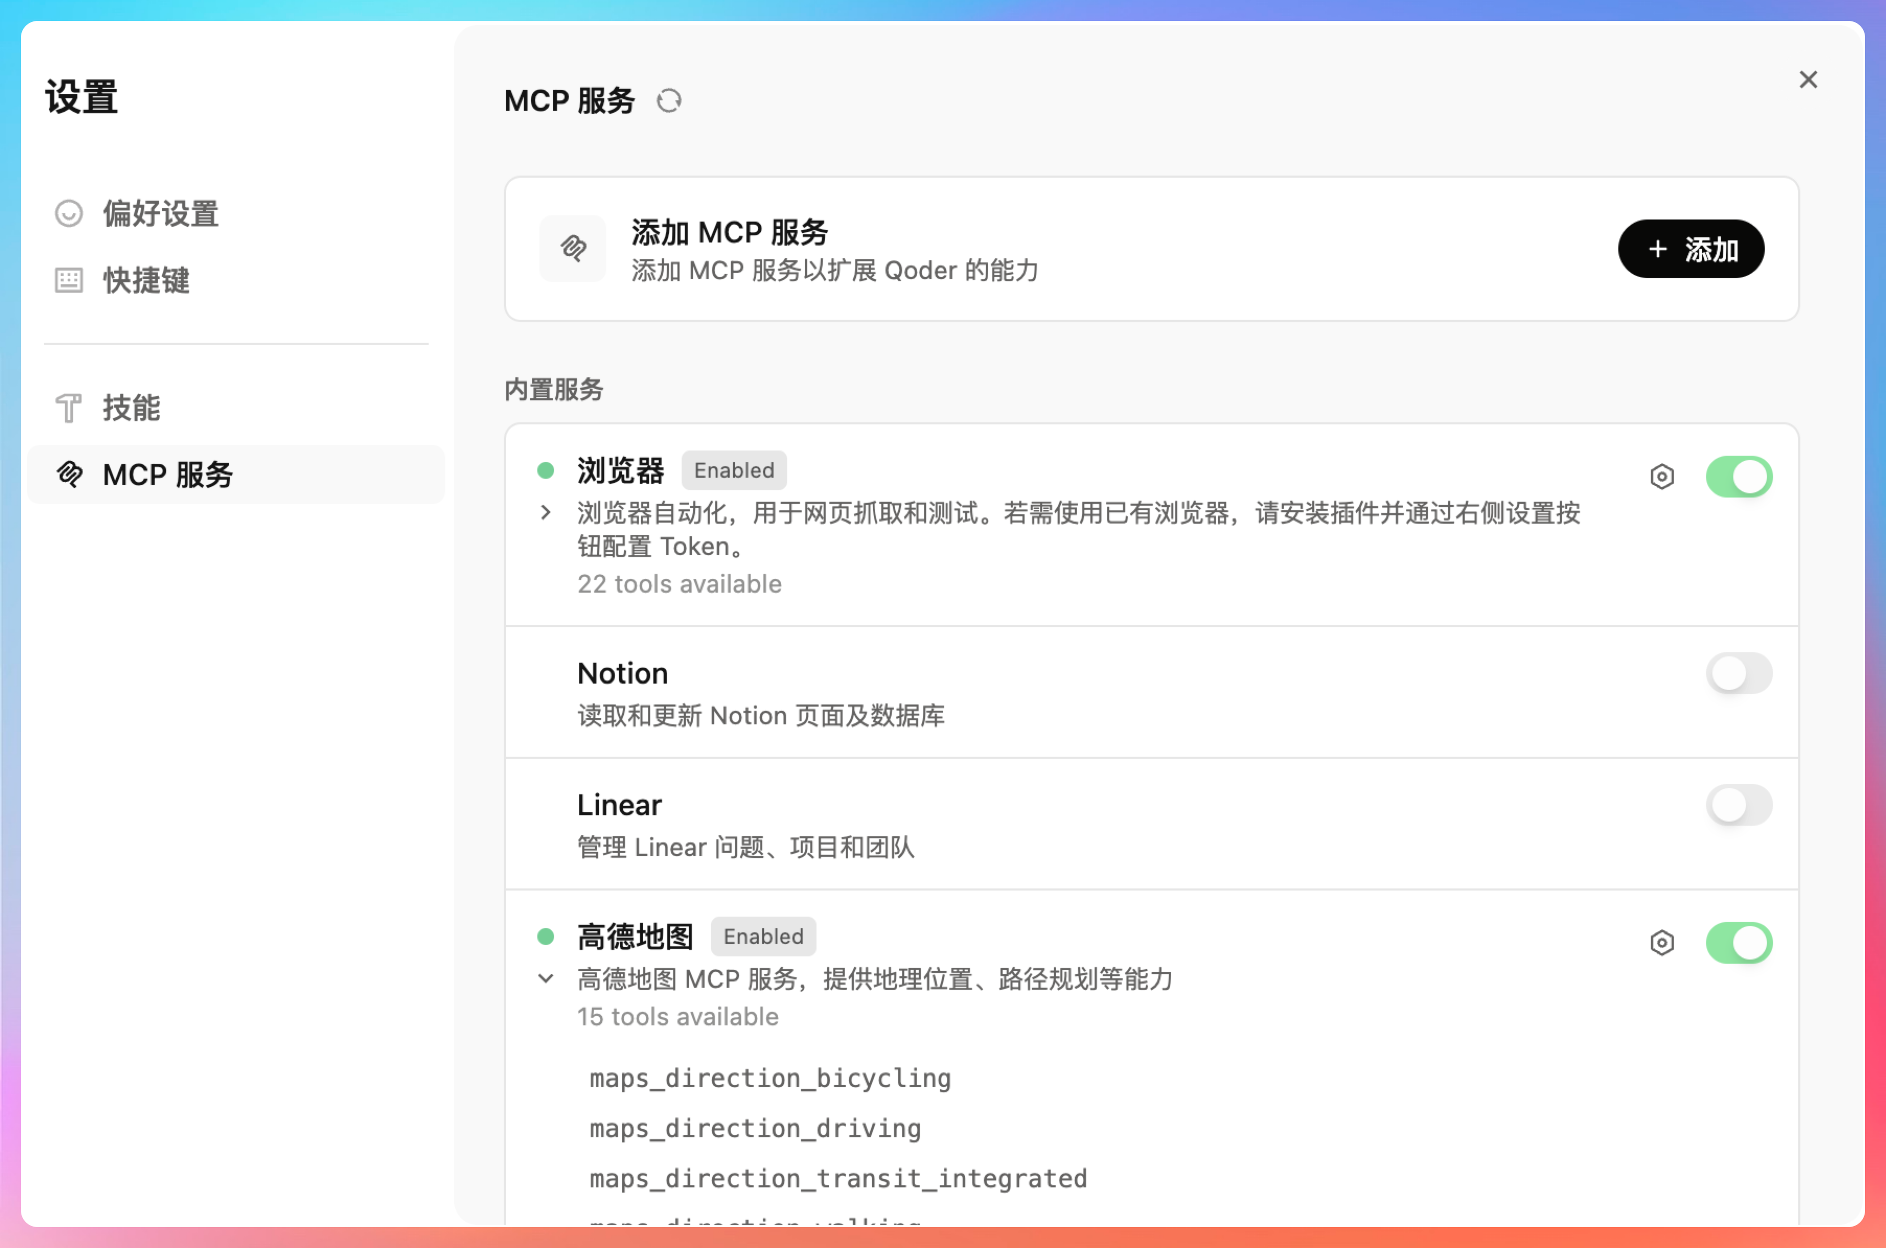
Task: Turn off the 高德地图 toggle
Action: tap(1739, 942)
